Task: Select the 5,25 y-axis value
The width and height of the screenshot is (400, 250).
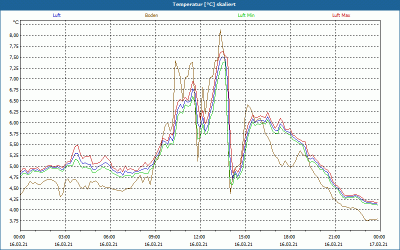Action: point(14,155)
